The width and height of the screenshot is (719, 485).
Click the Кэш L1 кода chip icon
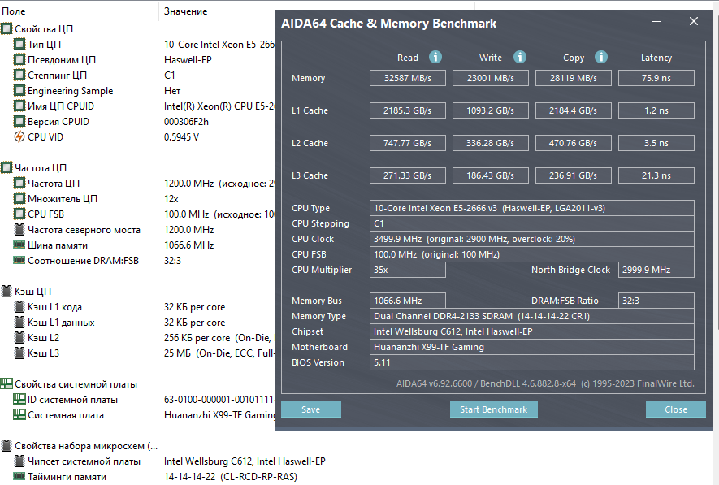[x=19, y=306]
